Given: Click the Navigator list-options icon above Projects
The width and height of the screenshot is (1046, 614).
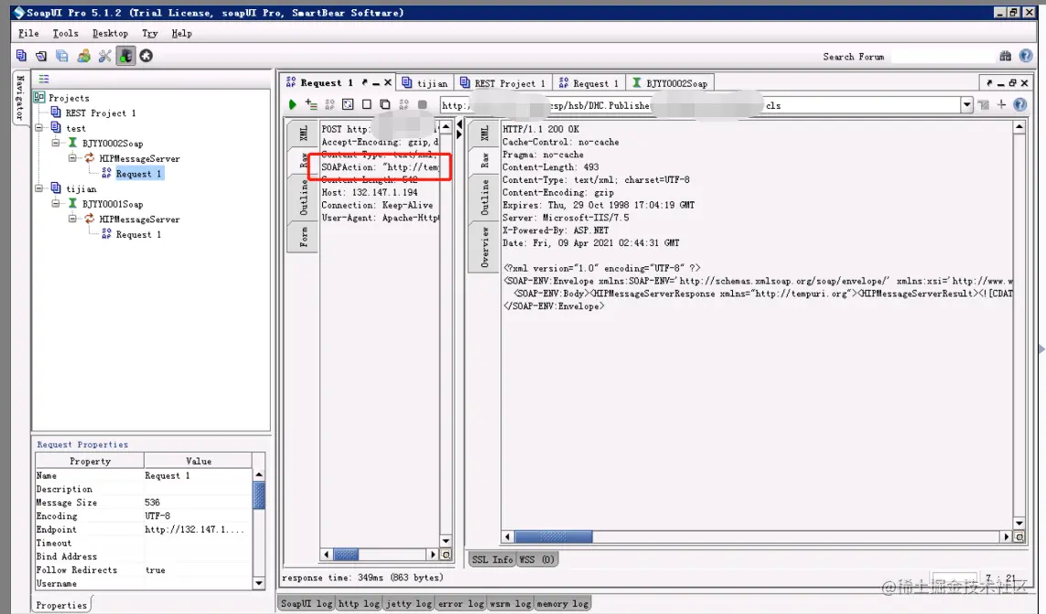Looking at the screenshot, I should pyautogui.click(x=44, y=79).
